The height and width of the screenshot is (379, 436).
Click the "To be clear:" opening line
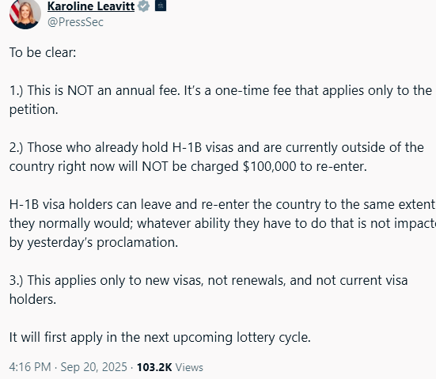pos(43,52)
